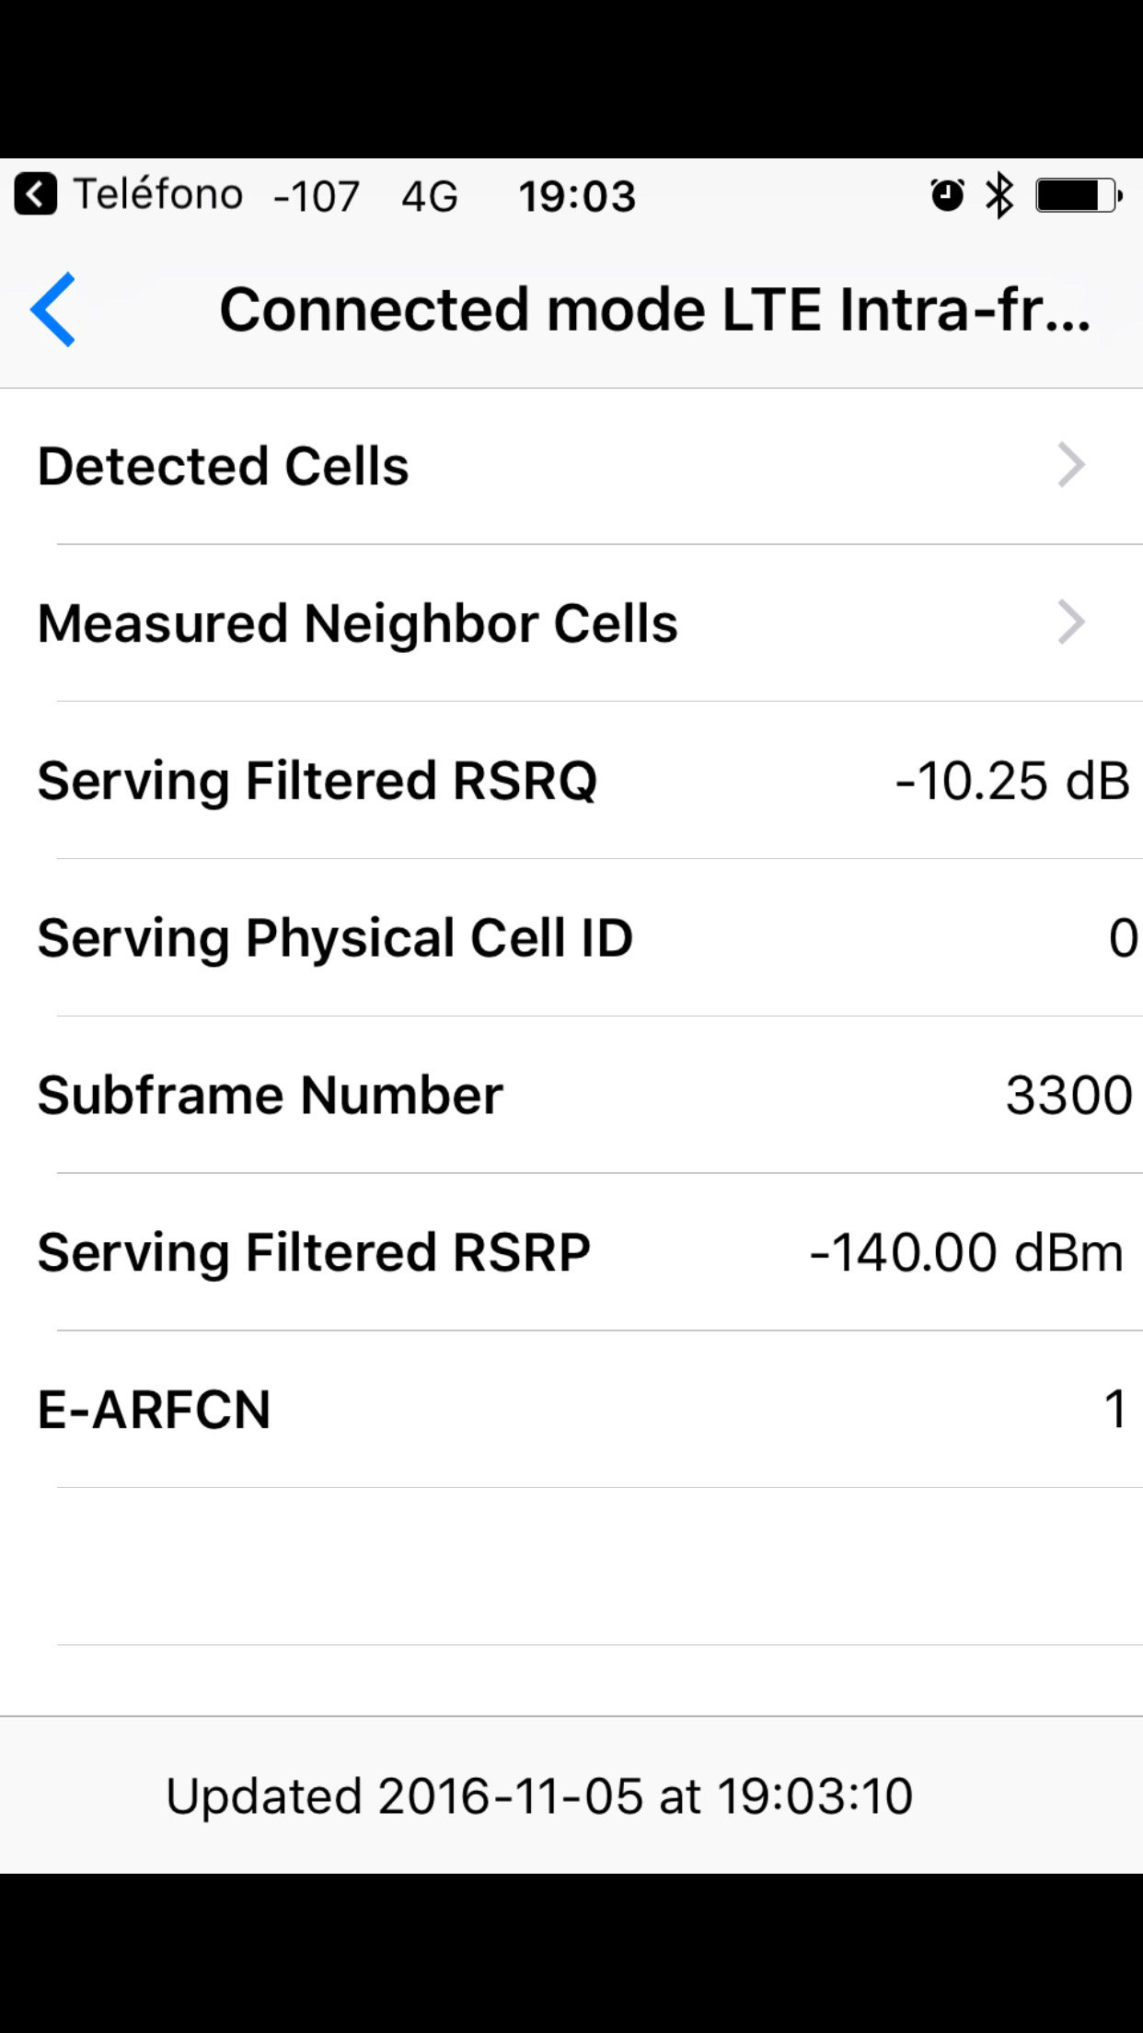Tap the Bluetooth status icon
Screen dimensions: 1143x2033
pyautogui.click(x=999, y=195)
